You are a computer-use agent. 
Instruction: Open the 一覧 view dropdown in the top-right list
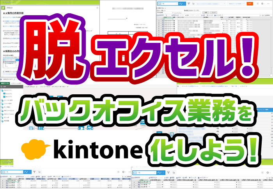point(168,4)
